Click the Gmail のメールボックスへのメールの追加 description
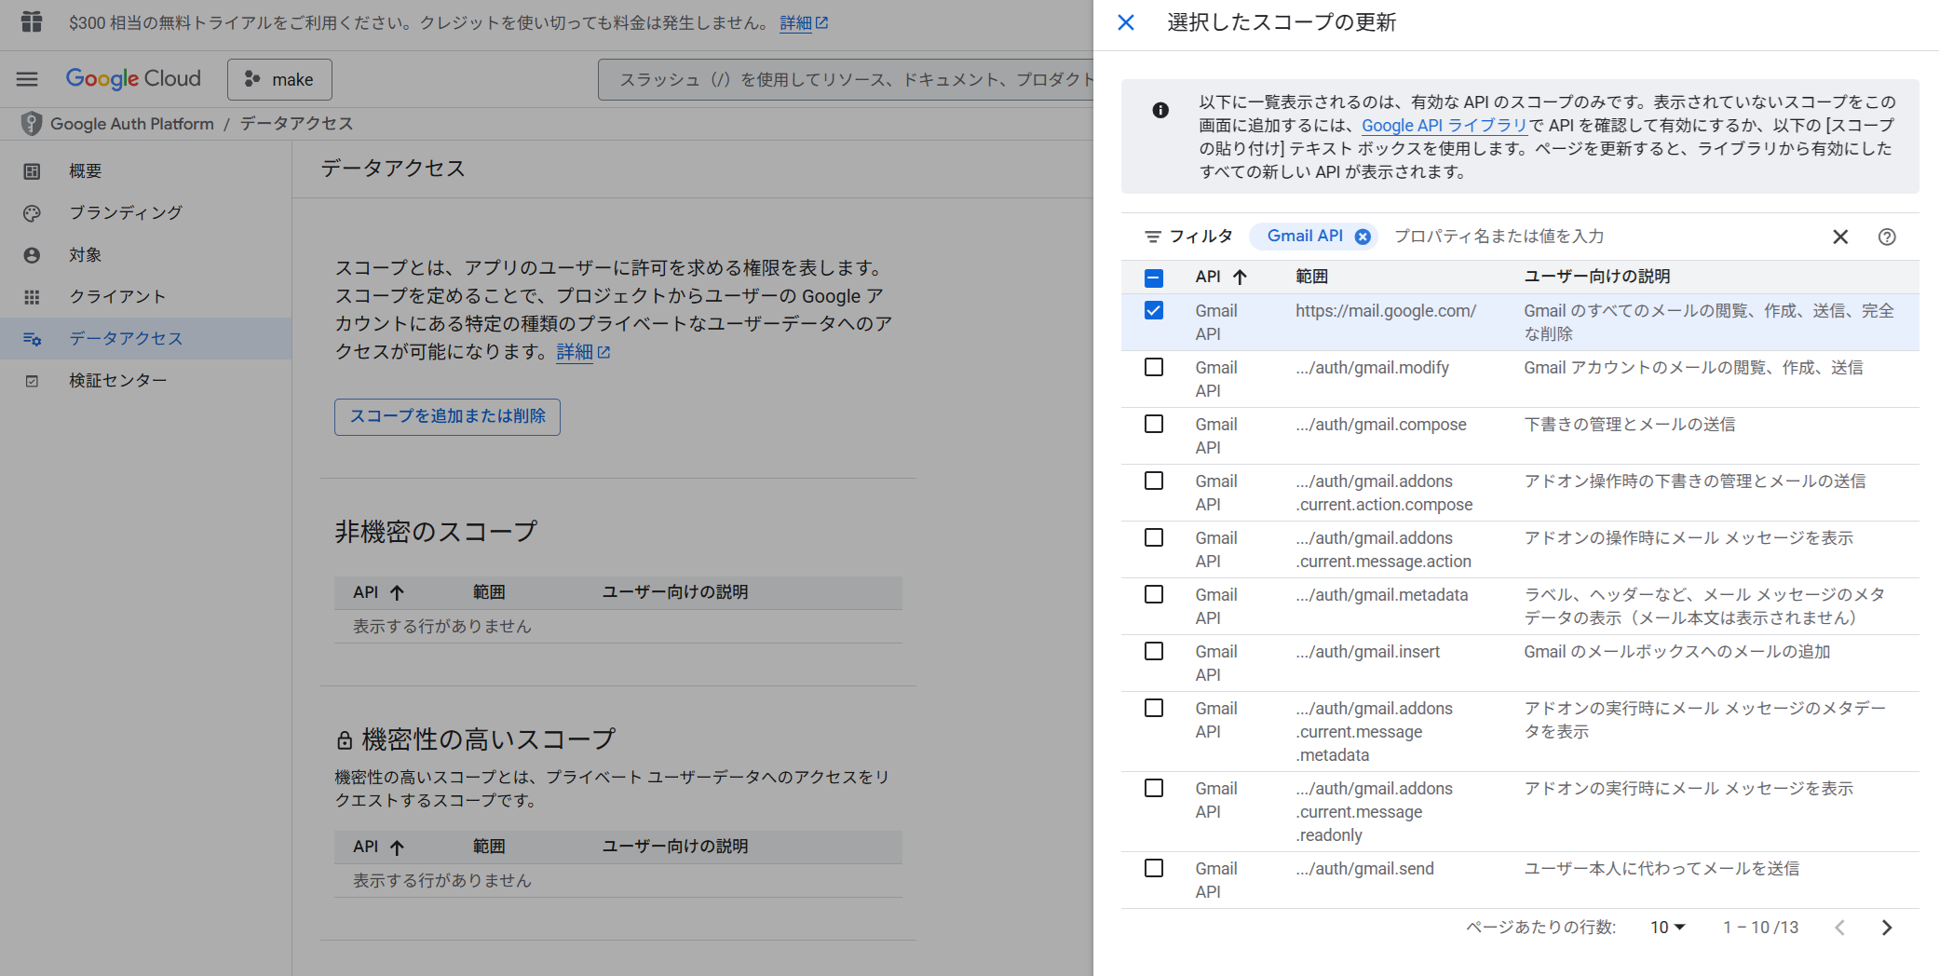 click(1677, 652)
